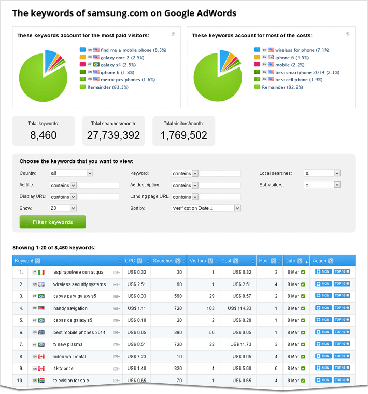Open the Local searches dropdown

[322, 173]
